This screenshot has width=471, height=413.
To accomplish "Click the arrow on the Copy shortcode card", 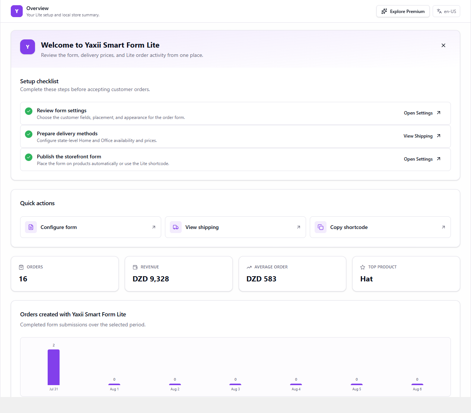I will (x=443, y=227).
